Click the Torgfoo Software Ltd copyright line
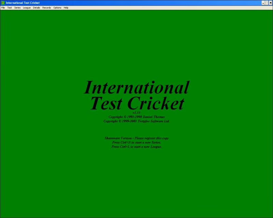 [x=136, y=121]
